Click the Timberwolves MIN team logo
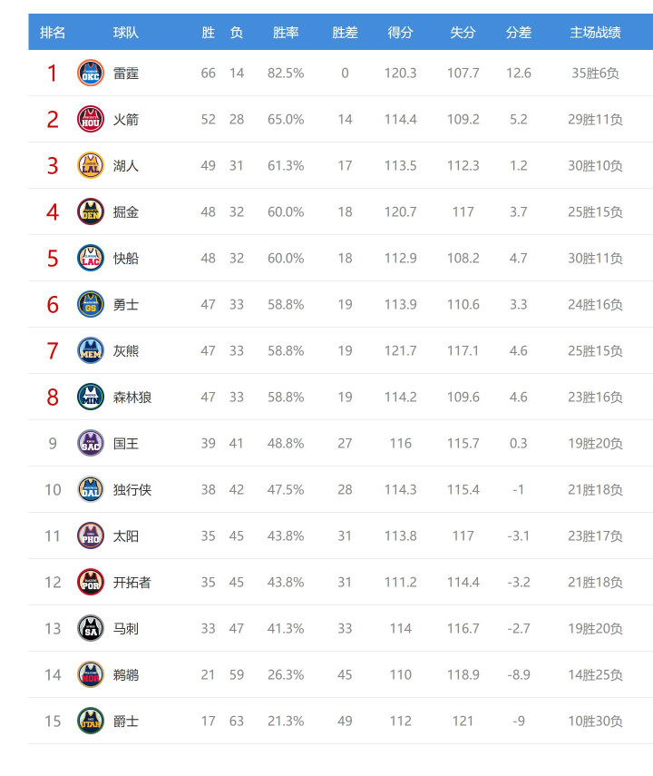 (x=91, y=397)
